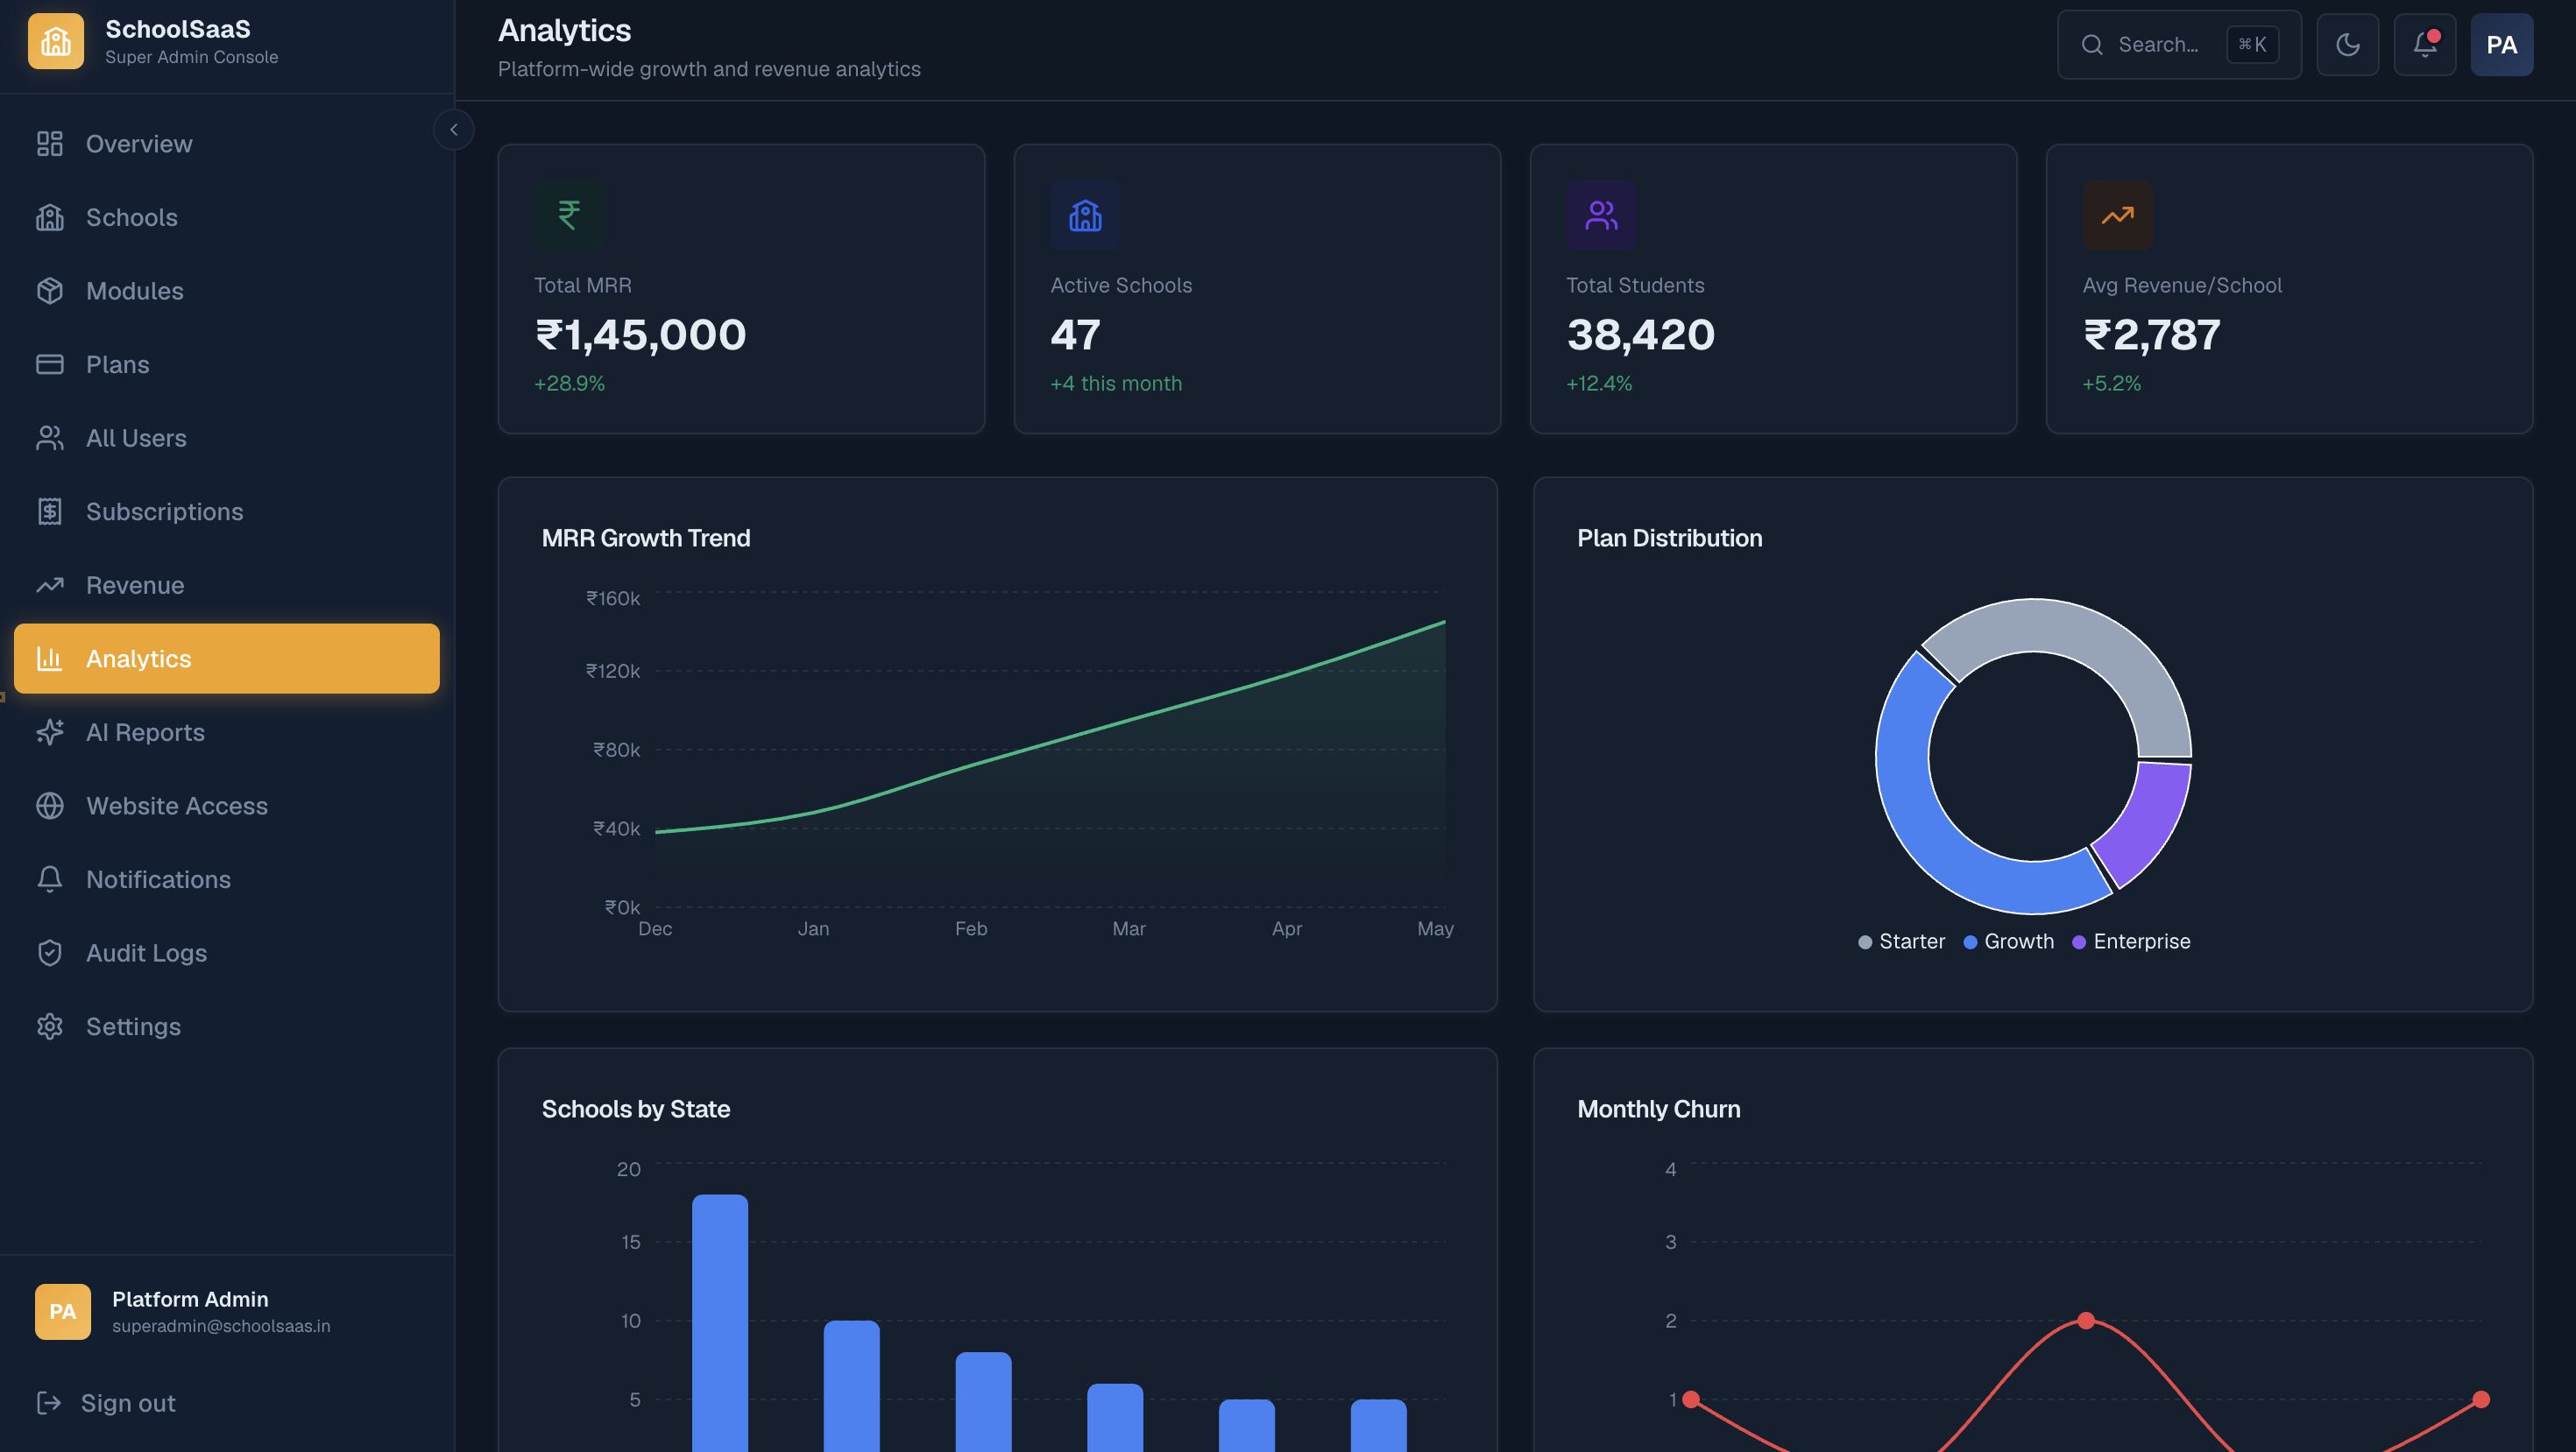2576x1452 pixels.
Task: Navigate to Plans
Action: (x=227, y=364)
